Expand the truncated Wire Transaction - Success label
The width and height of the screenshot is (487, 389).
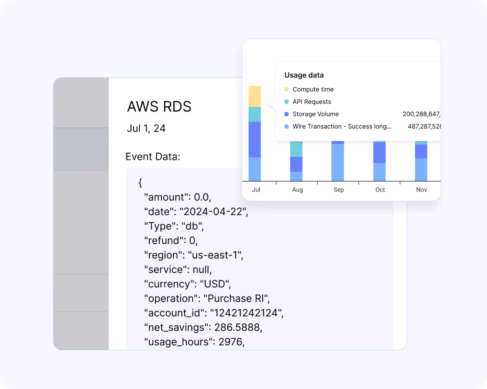pyautogui.click(x=342, y=126)
